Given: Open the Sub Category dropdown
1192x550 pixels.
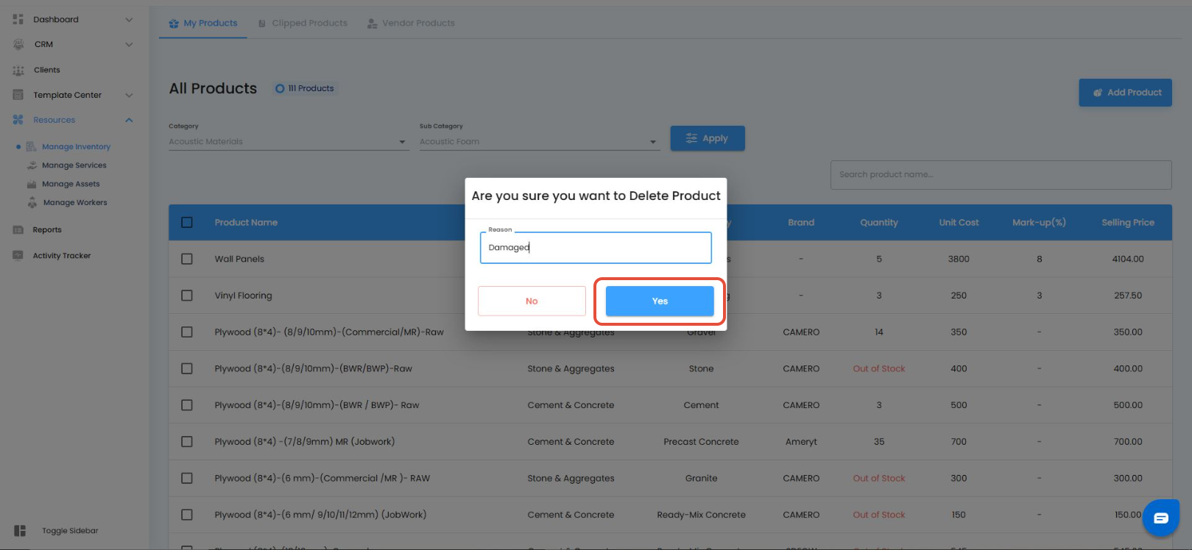Looking at the screenshot, I should click(x=538, y=142).
